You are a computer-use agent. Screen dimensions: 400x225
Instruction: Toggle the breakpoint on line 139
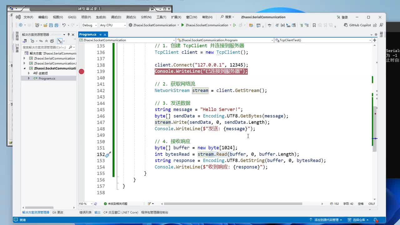coord(82,72)
